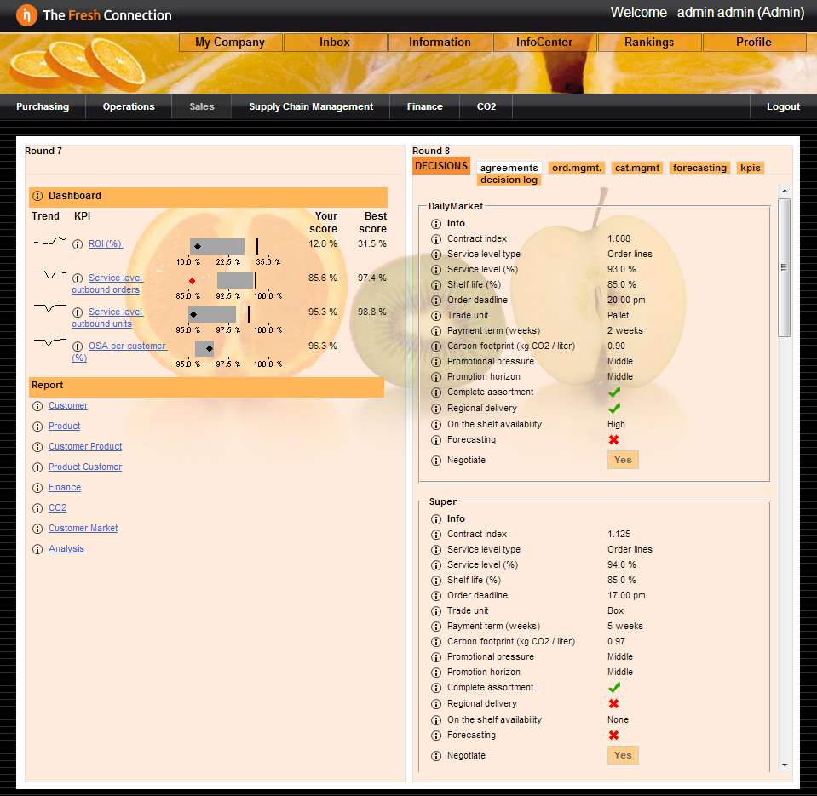Open the Product Customer report link
Screen dimensions: 817x796
[x=85, y=467]
